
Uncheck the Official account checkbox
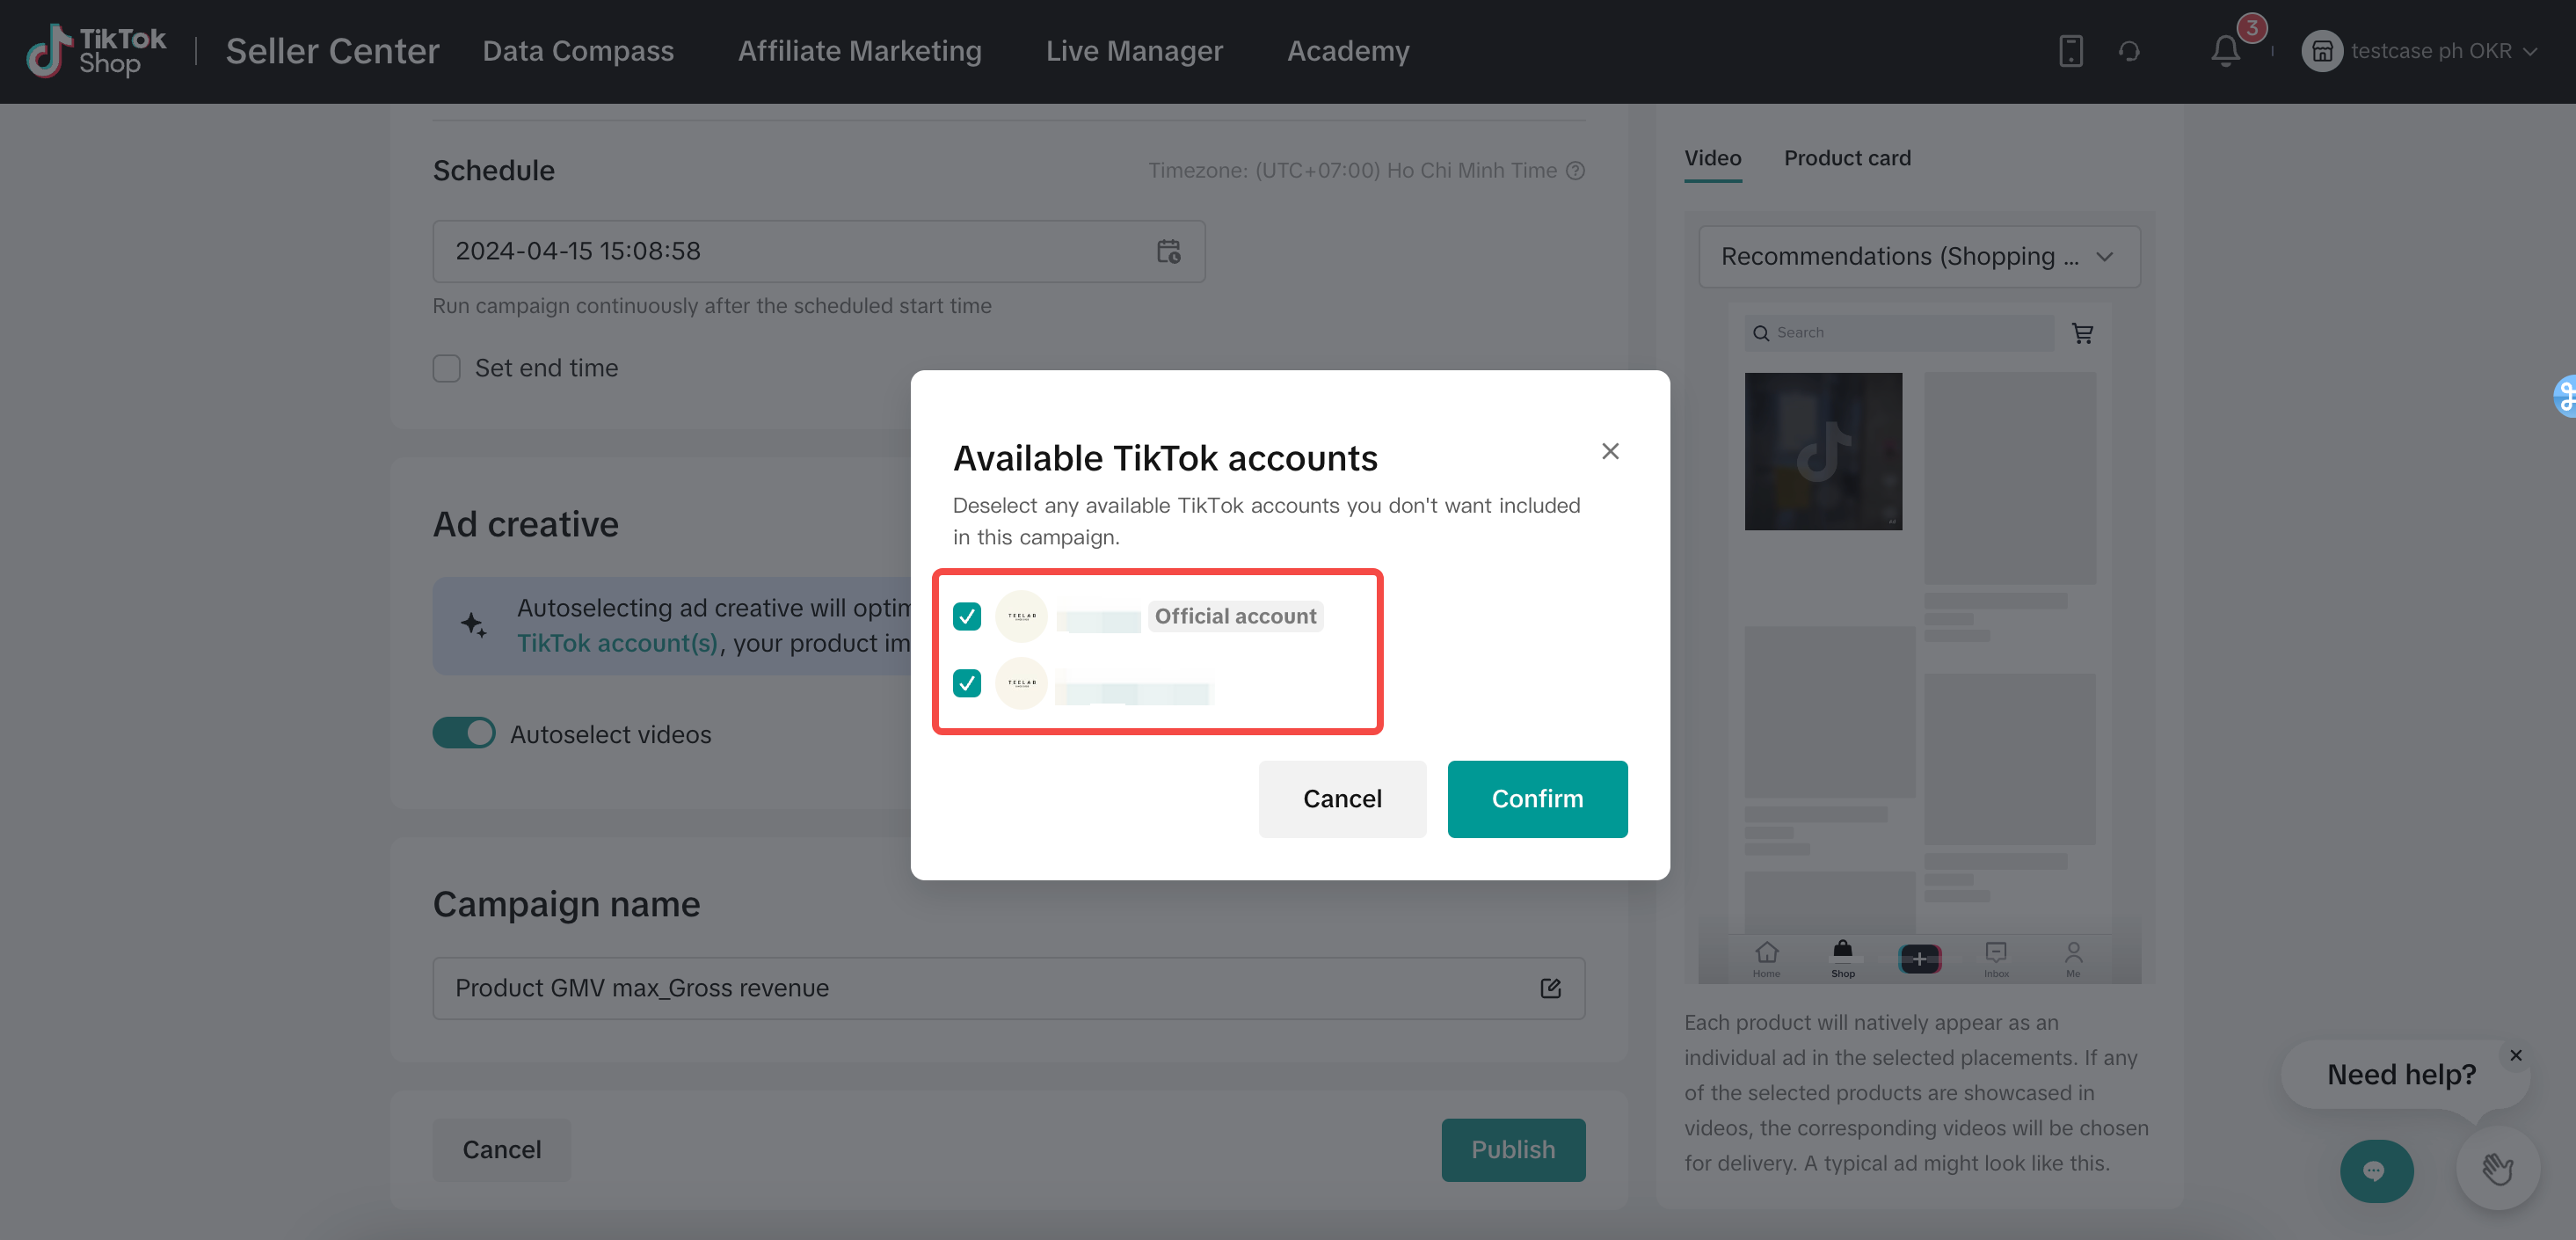coord(967,616)
